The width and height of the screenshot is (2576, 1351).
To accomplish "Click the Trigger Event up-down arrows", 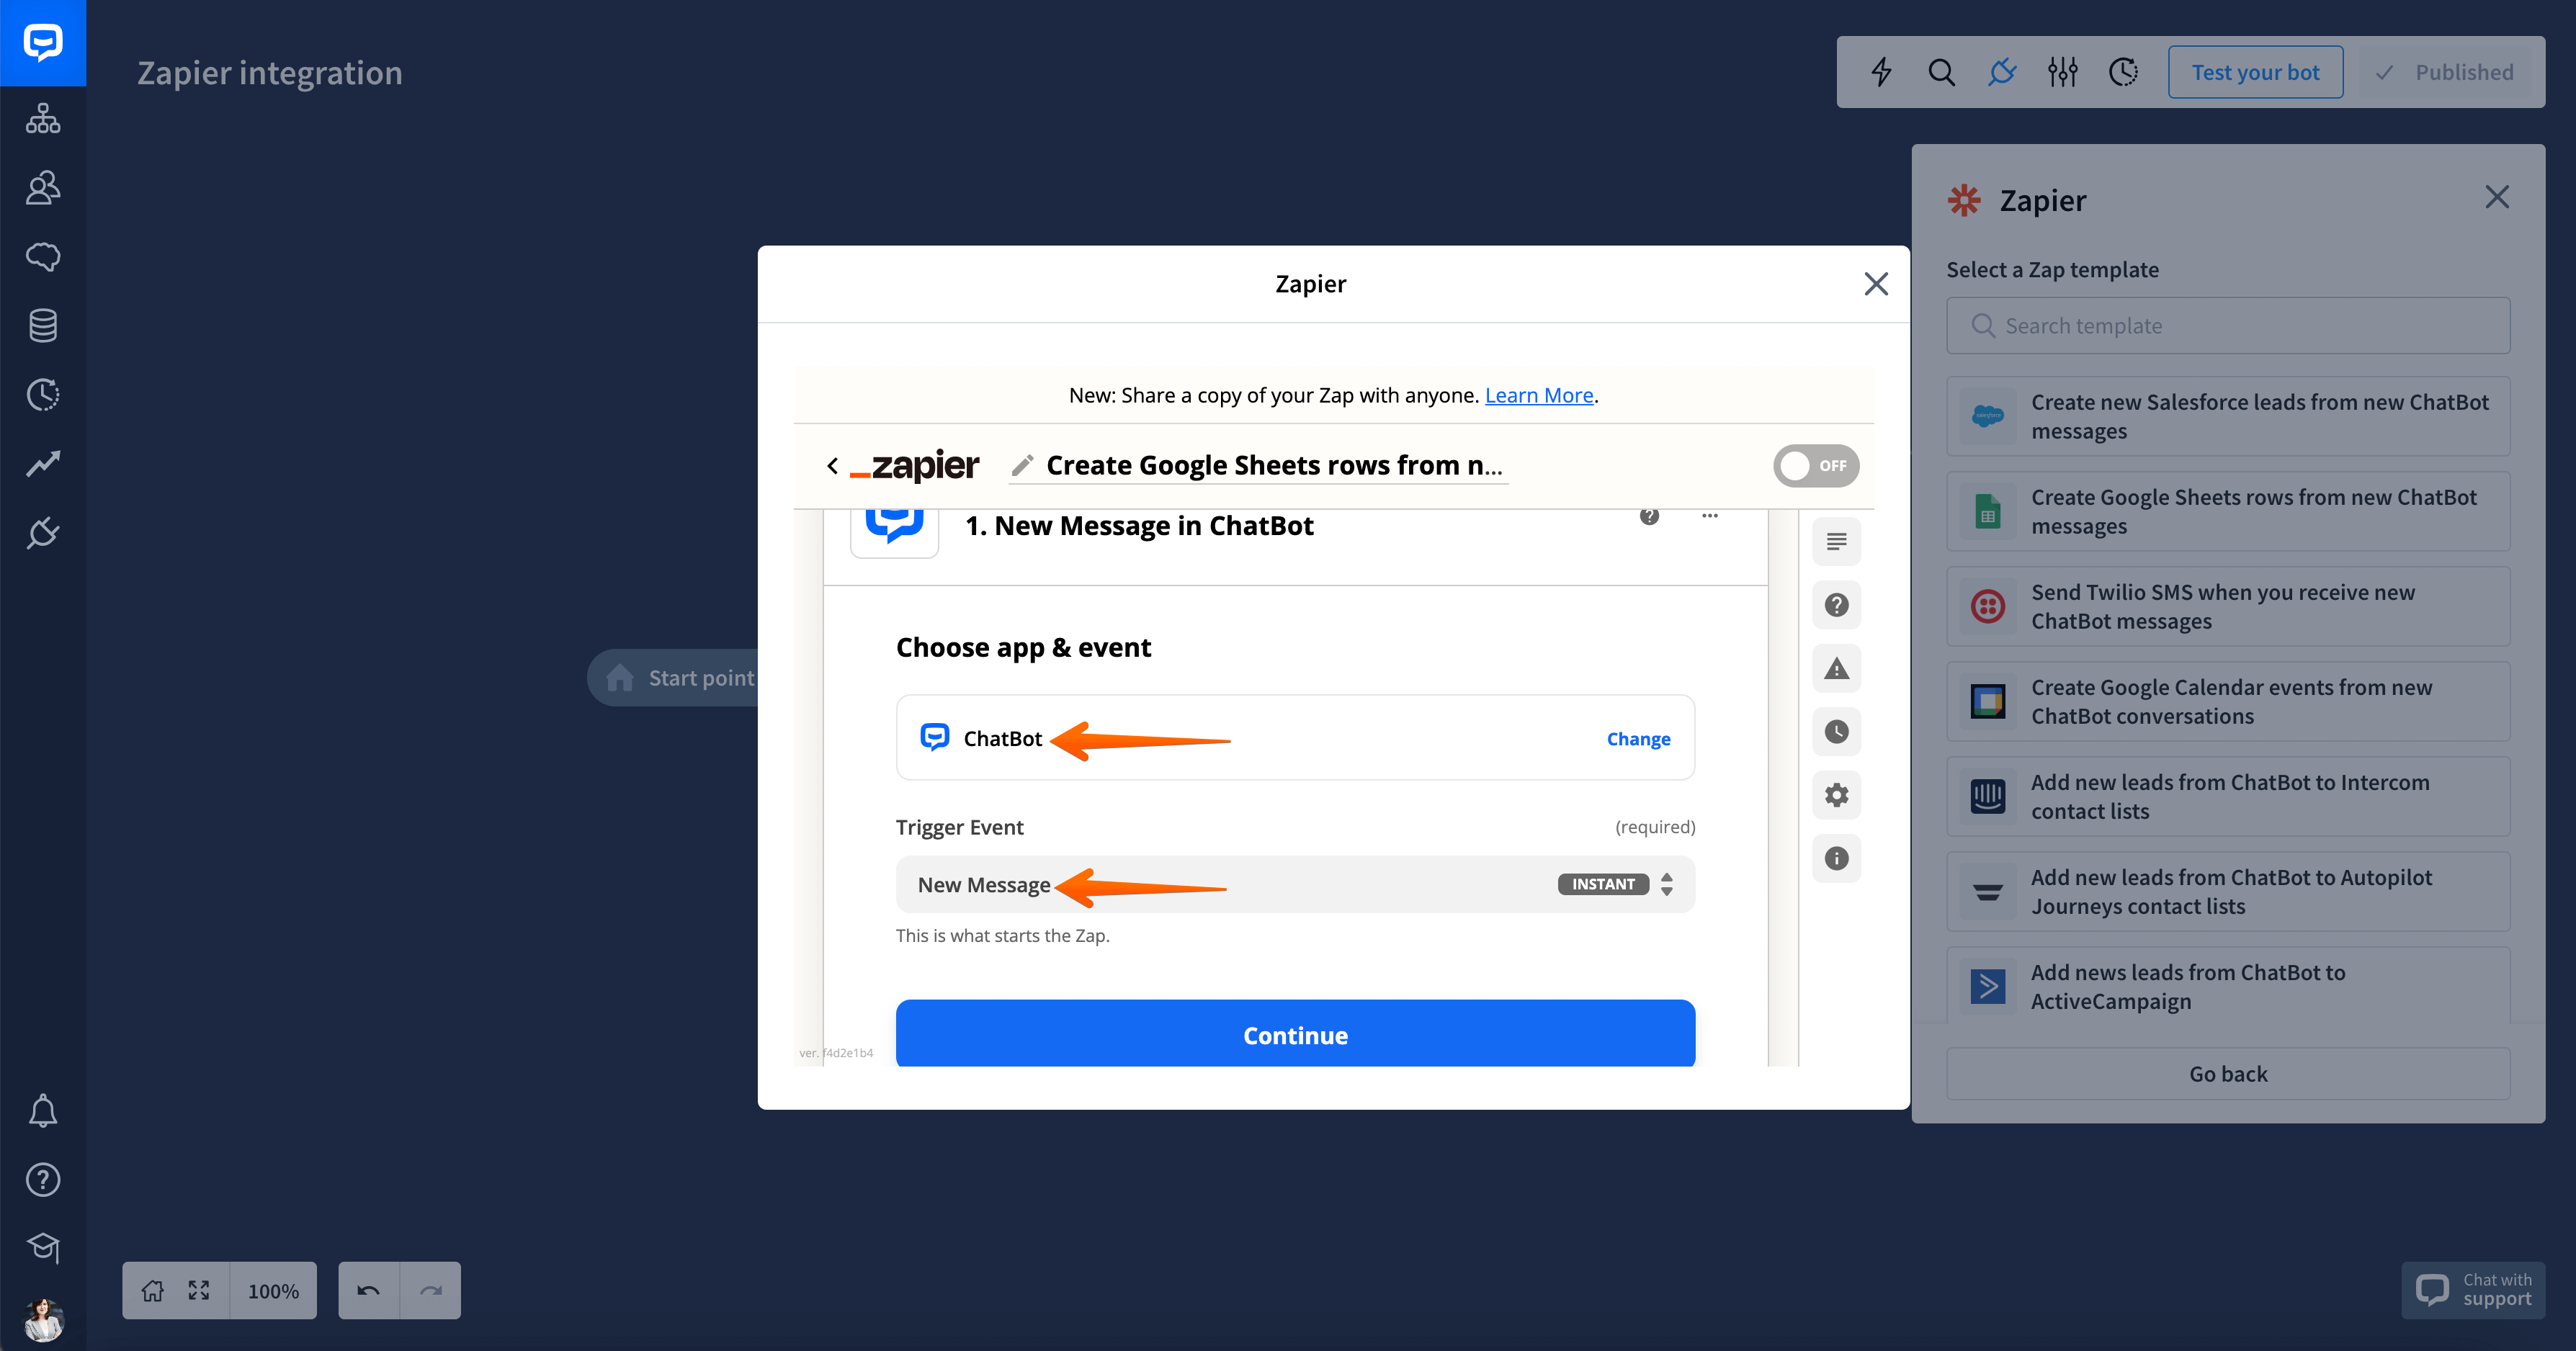I will (1666, 884).
